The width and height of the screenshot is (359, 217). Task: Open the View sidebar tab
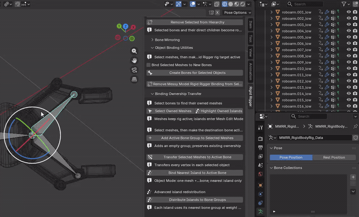pyautogui.click(x=250, y=53)
